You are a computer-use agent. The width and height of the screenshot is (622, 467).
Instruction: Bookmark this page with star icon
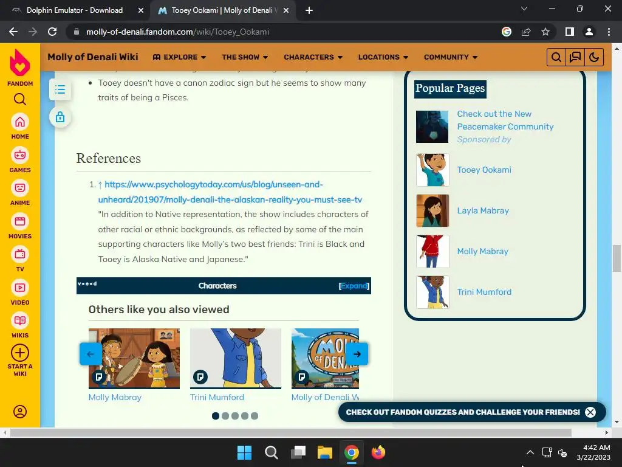pyautogui.click(x=545, y=32)
